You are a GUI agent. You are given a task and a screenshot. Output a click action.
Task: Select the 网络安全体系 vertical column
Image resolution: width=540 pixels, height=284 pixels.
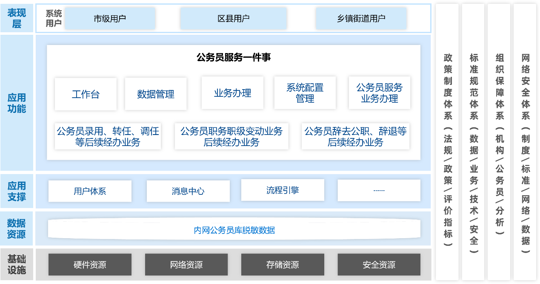tap(525, 142)
